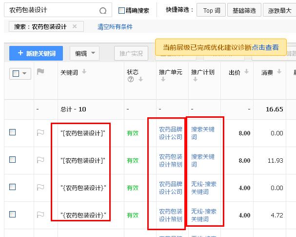Remove the 搜索:农药包装设计 filter tag
The width and height of the screenshot is (296, 237).
(75, 26)
